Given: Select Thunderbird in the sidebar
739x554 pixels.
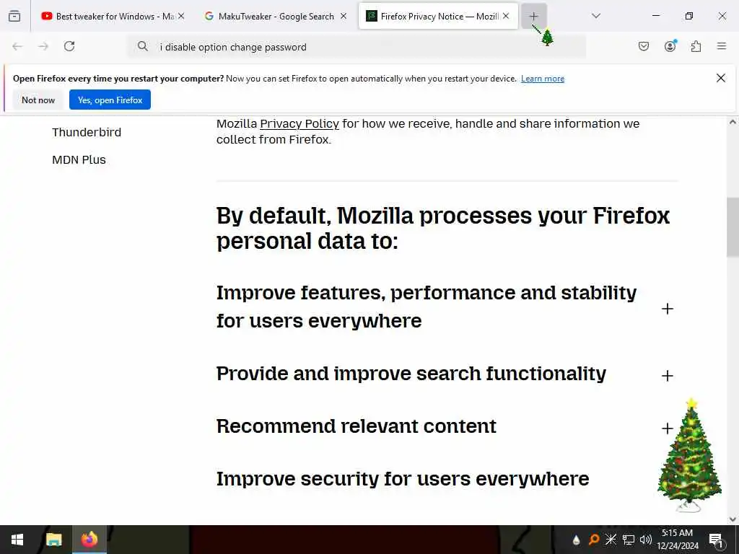Looking at the screenshot, I should (87, 133).
